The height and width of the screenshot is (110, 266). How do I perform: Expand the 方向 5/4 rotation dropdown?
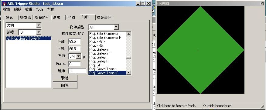(79, 56)
